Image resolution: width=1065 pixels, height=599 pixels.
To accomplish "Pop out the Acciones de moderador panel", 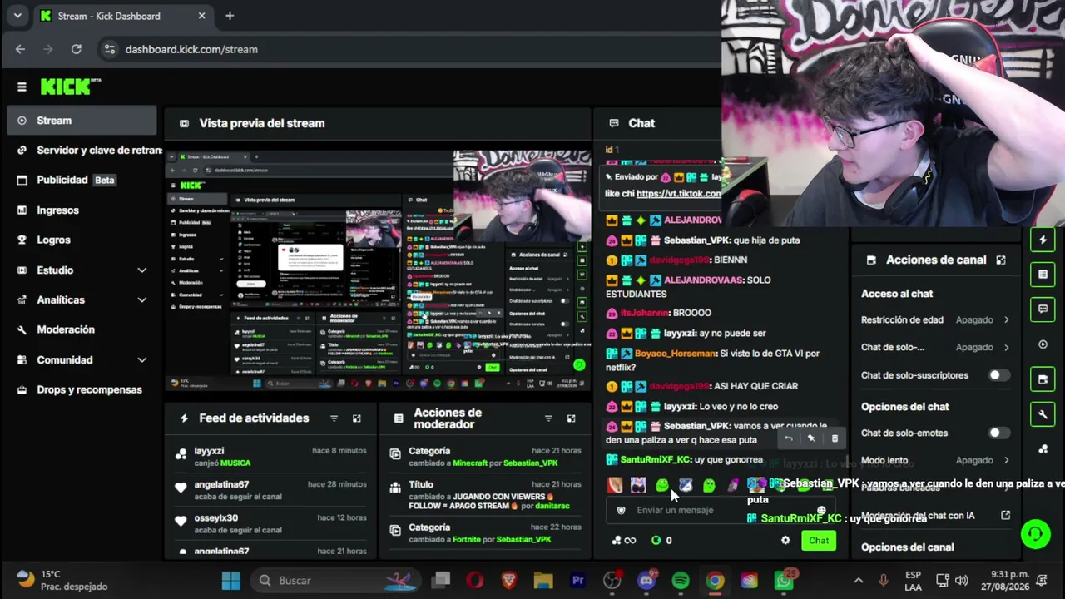I will click(571, 418).
